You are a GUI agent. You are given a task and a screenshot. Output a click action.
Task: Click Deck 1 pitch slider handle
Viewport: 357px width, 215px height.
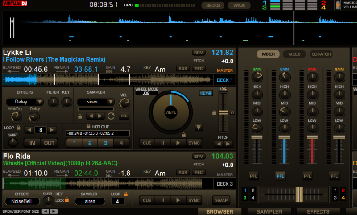(223, 112)
